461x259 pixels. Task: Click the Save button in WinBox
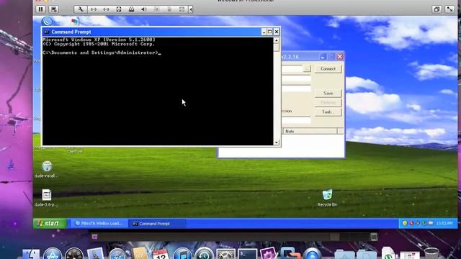click(x=328, y=93)
